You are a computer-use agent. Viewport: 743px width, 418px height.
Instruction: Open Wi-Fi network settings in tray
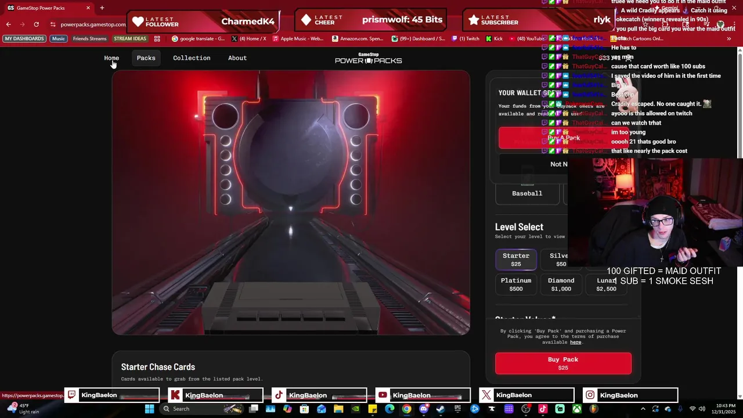693,409
